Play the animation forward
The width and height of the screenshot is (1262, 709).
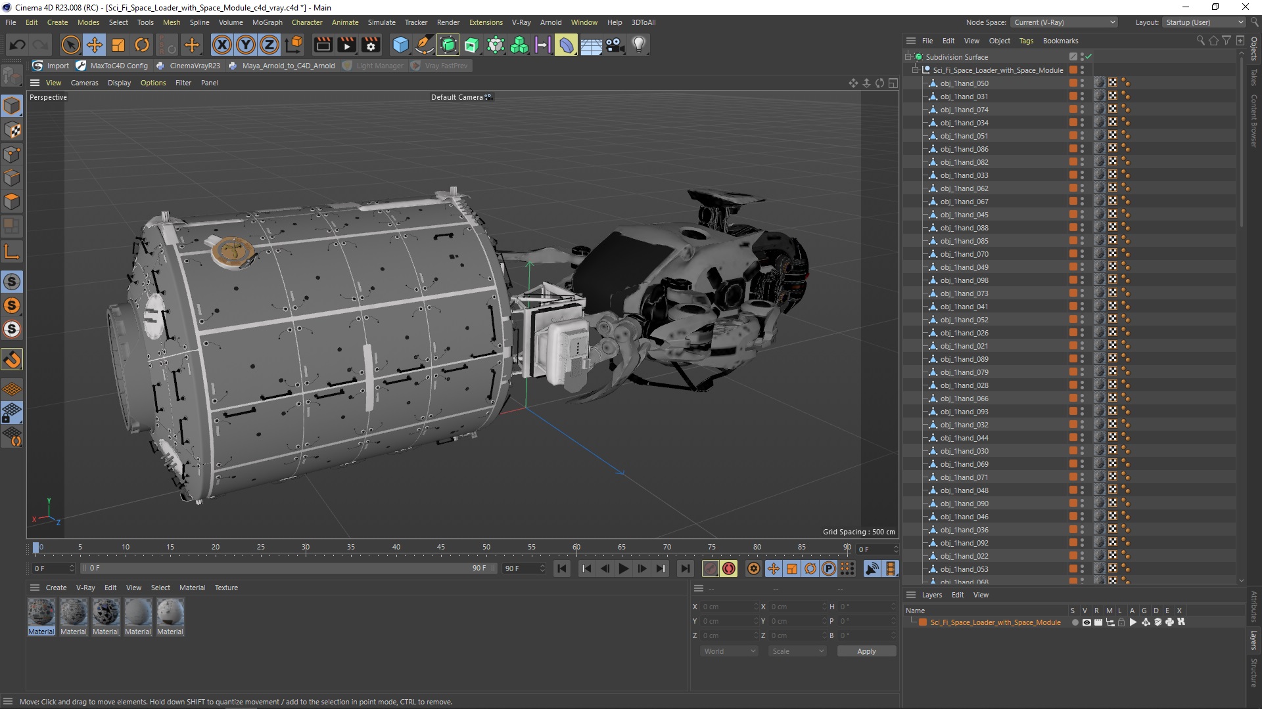pyautogui.click(x=623, y=569)
